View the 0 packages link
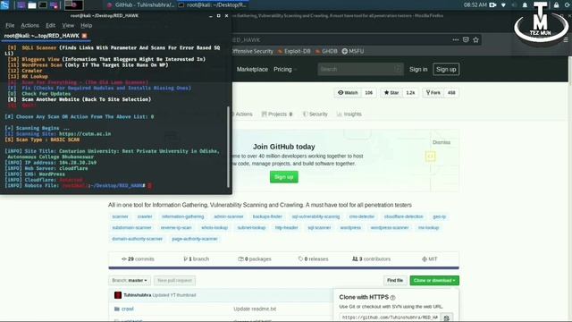This screenshot has width=572, height=322. point(255,258)
